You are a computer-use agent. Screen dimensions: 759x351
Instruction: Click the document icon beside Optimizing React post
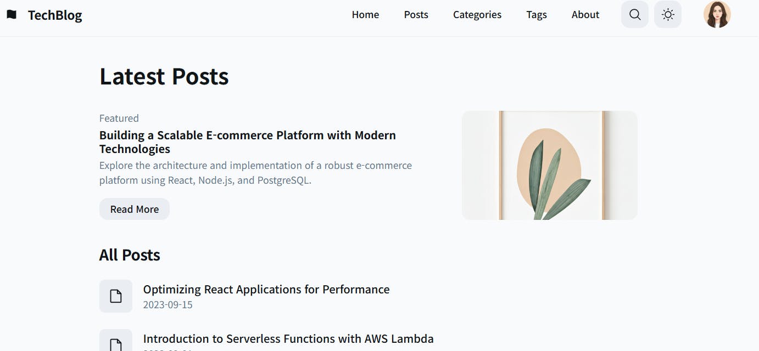pyautogui.click(x=116, y=296)
